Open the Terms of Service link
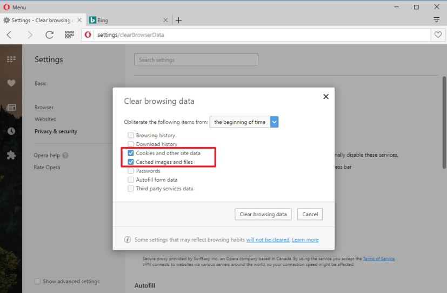This screenshot has height=293, width=447. click(x=379, y=259)
